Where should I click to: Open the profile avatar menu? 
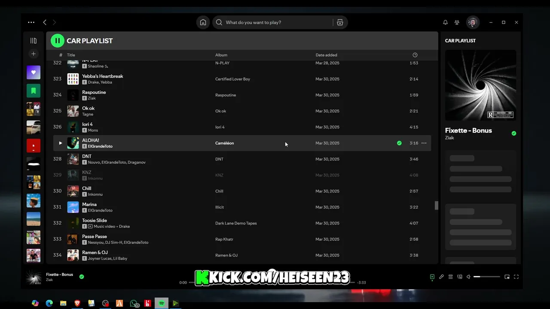click(x=473, y=22)
